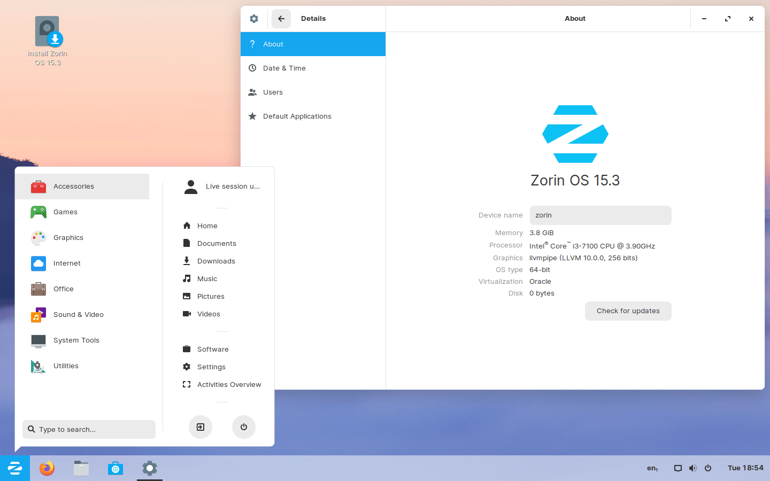Viewport: 770px width, 481px height.
Task: Click the Check for updates button
Action: click(x=628, y=311)
